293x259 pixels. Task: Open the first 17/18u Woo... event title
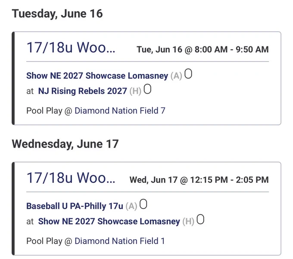point(71,47)
